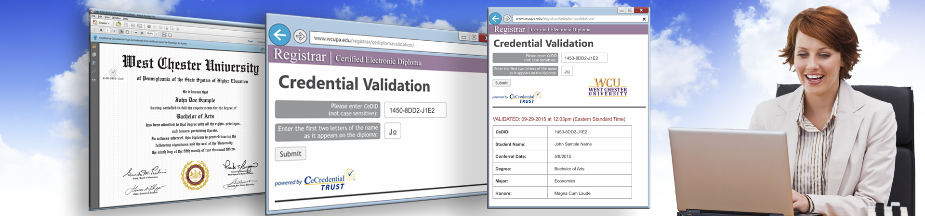Open the Help menu in Acrobat
The height and width of the screenshot is (216, 925).
coord(125,19)
